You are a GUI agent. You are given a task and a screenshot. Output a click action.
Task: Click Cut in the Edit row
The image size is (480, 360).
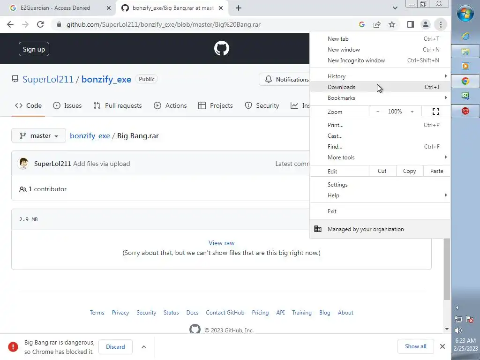pos(382,171)
